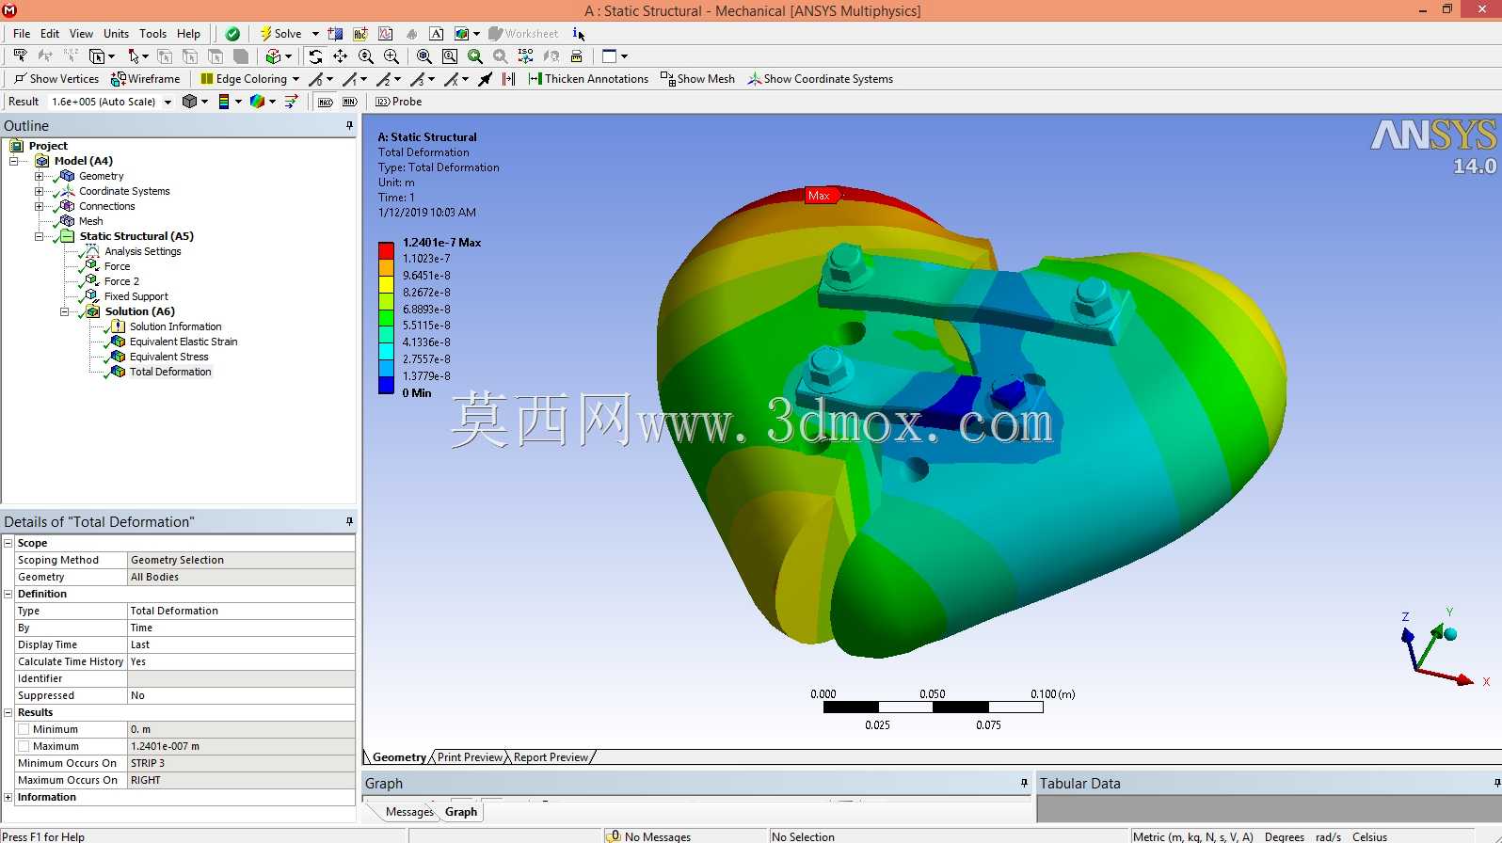Viewport: 1502px width, 843px height.
Task: Click the XYZ triad in the viewport
Action: pyautogui.click(x=1445, y=647)
